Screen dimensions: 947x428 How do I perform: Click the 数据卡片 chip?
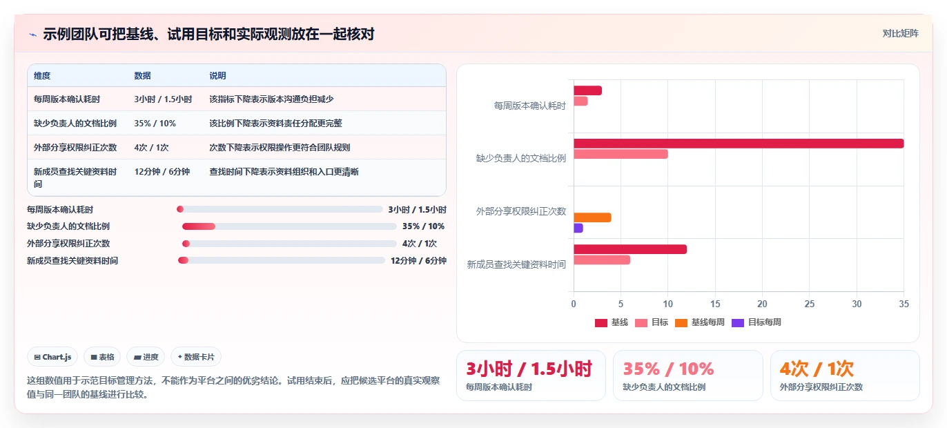(196, 357)
